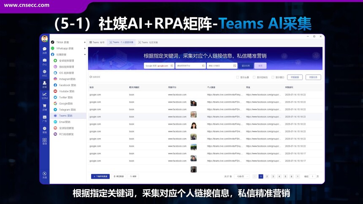Click the rightmost outlined button above the table
Viewport: 363px width, 204px height.
313,77
